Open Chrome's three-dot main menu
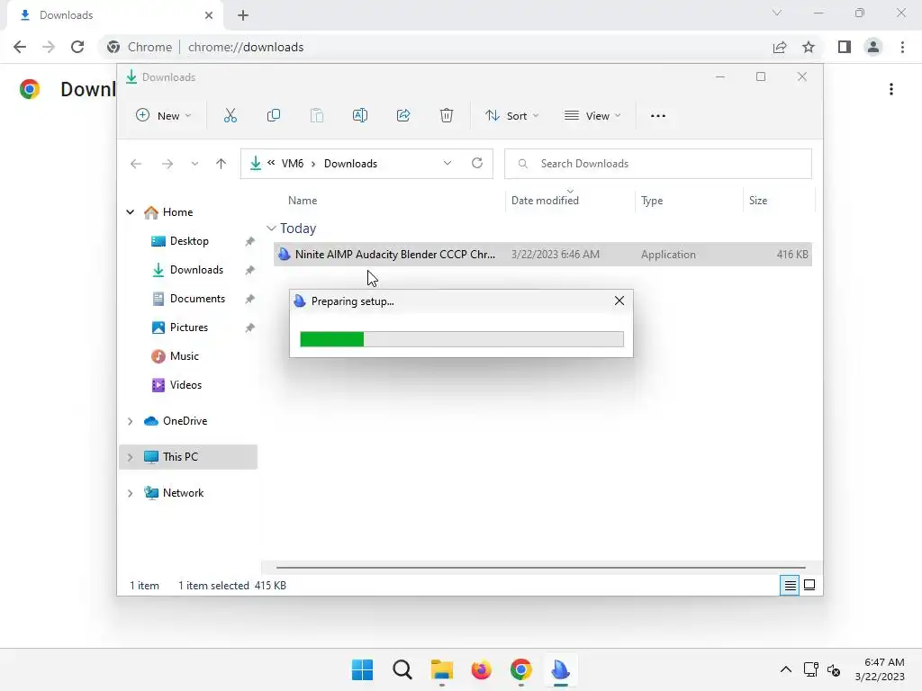This screenshot has width=922, height=691. tap(902, 47)
